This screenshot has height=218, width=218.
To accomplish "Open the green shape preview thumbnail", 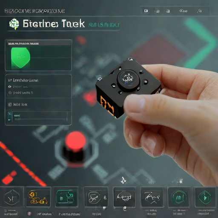I will coord(21,58).
